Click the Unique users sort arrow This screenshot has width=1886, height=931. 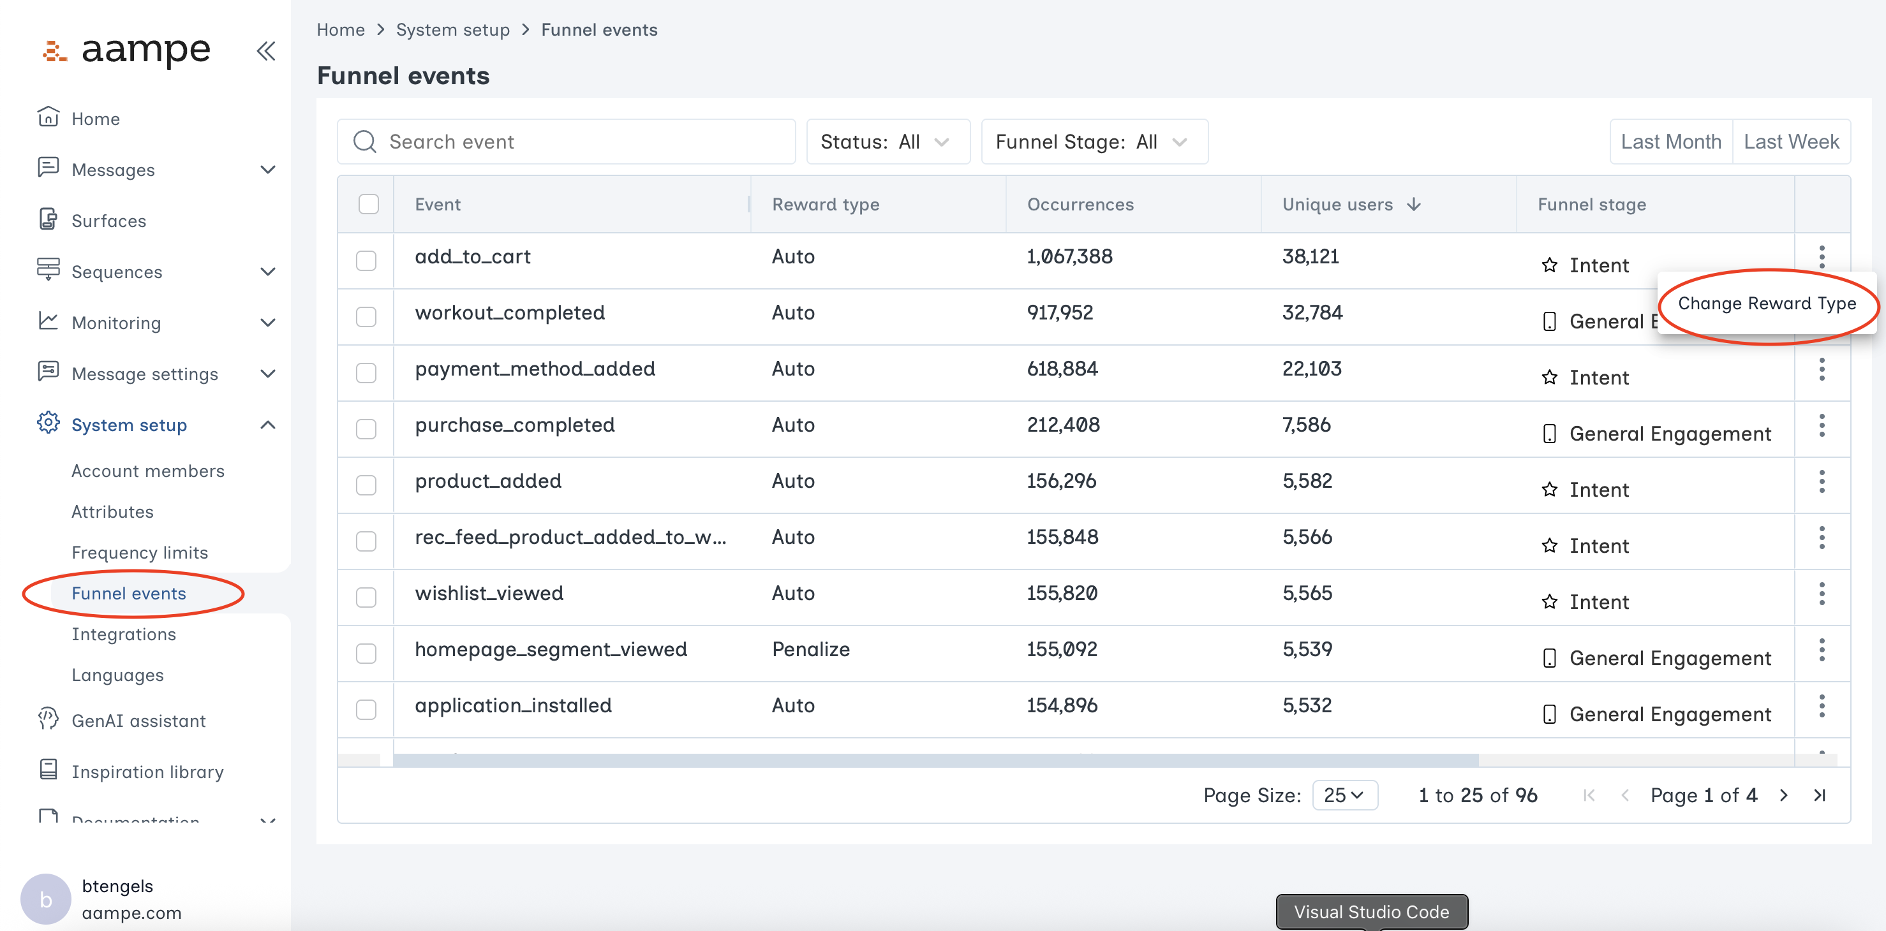pyautogui.click(x=1414, y=204)
